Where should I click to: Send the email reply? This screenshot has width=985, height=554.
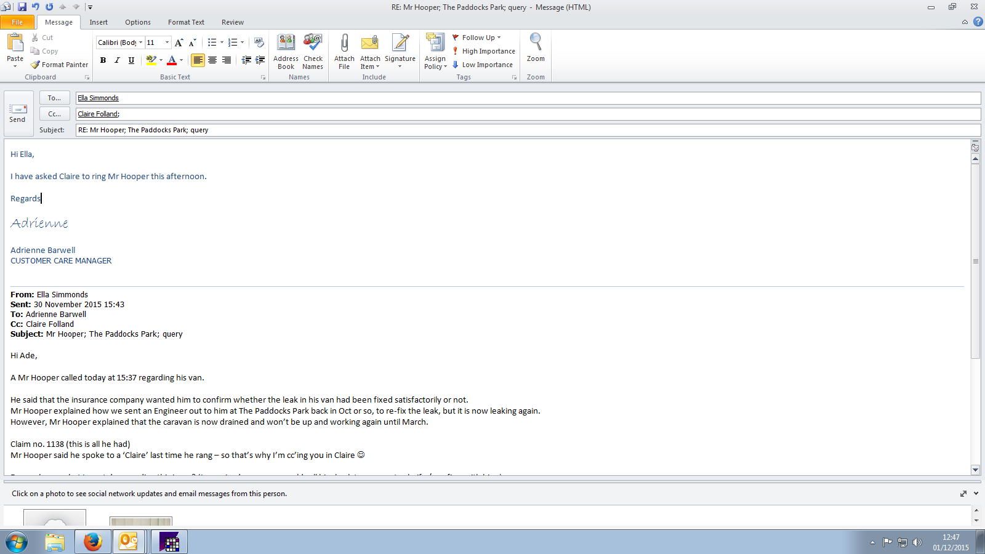coord(18,114)
